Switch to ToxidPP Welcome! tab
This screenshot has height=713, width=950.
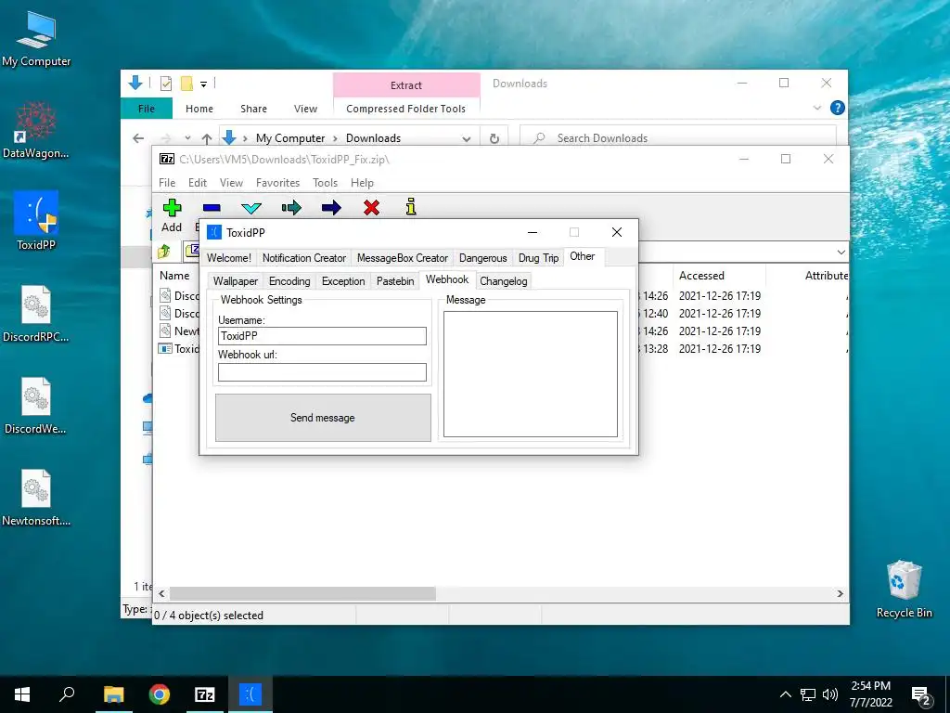(x=228, y=258)
